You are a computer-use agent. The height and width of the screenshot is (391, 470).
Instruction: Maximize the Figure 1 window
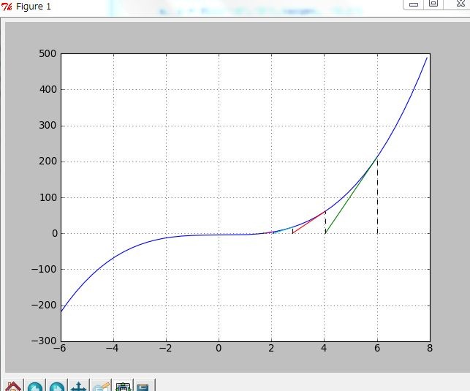[433, 4]
